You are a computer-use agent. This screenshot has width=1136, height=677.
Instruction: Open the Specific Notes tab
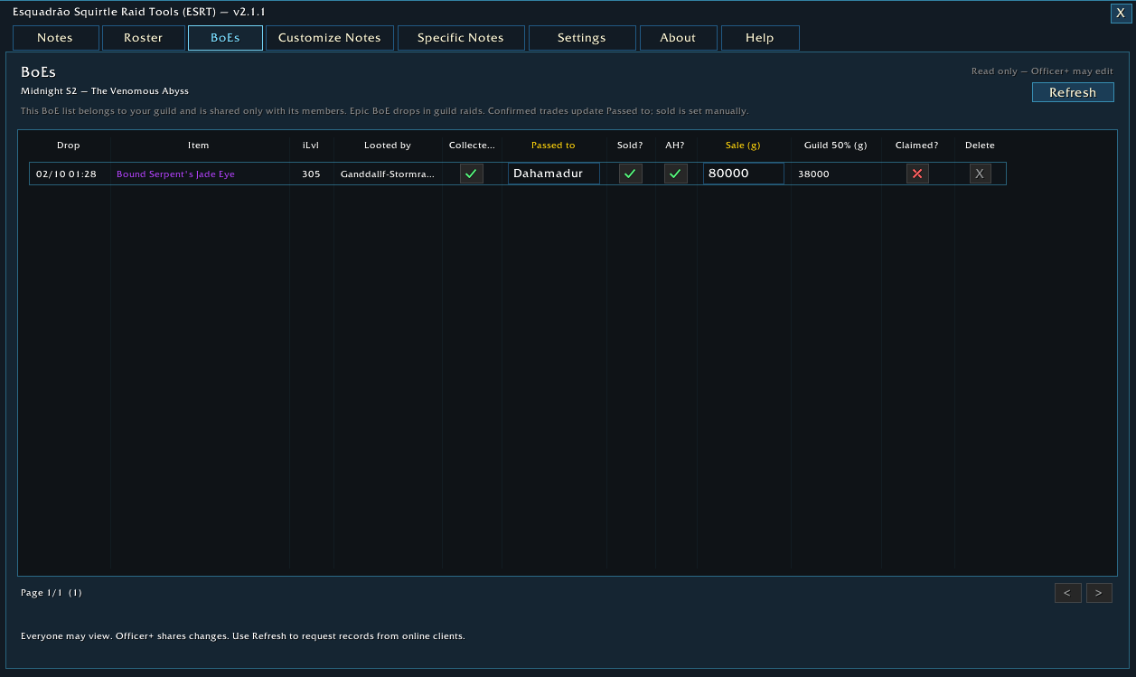coord(461,38)
